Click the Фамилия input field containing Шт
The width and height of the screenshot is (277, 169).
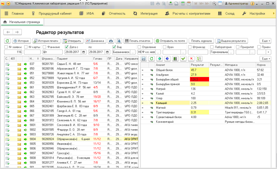[52, 52]
